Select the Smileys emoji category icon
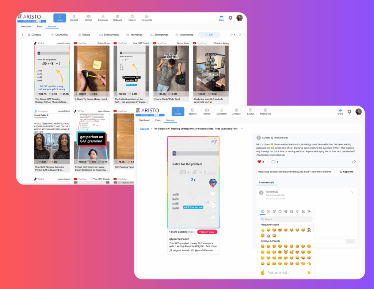 pos(268,212)
